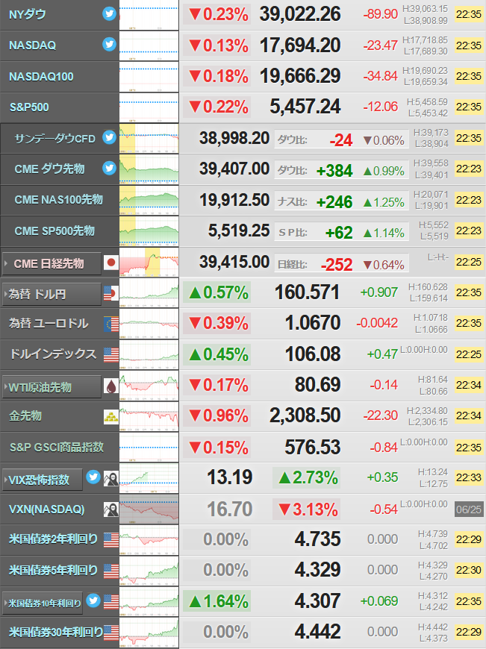Open the NASDAQ100 row label
Screen dimensions: 486x649
point(41,77)
